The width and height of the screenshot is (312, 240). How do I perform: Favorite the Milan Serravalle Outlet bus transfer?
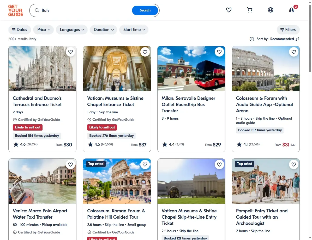[x=219, y=52]
